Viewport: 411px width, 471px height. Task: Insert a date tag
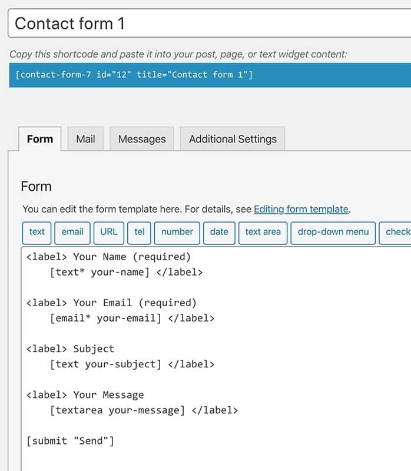point(219,233)
